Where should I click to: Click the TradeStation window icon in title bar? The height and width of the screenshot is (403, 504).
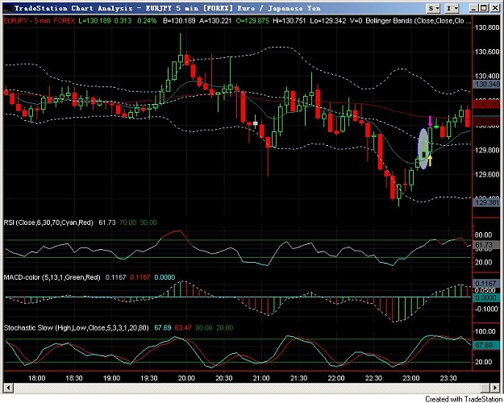pos(8,8)
